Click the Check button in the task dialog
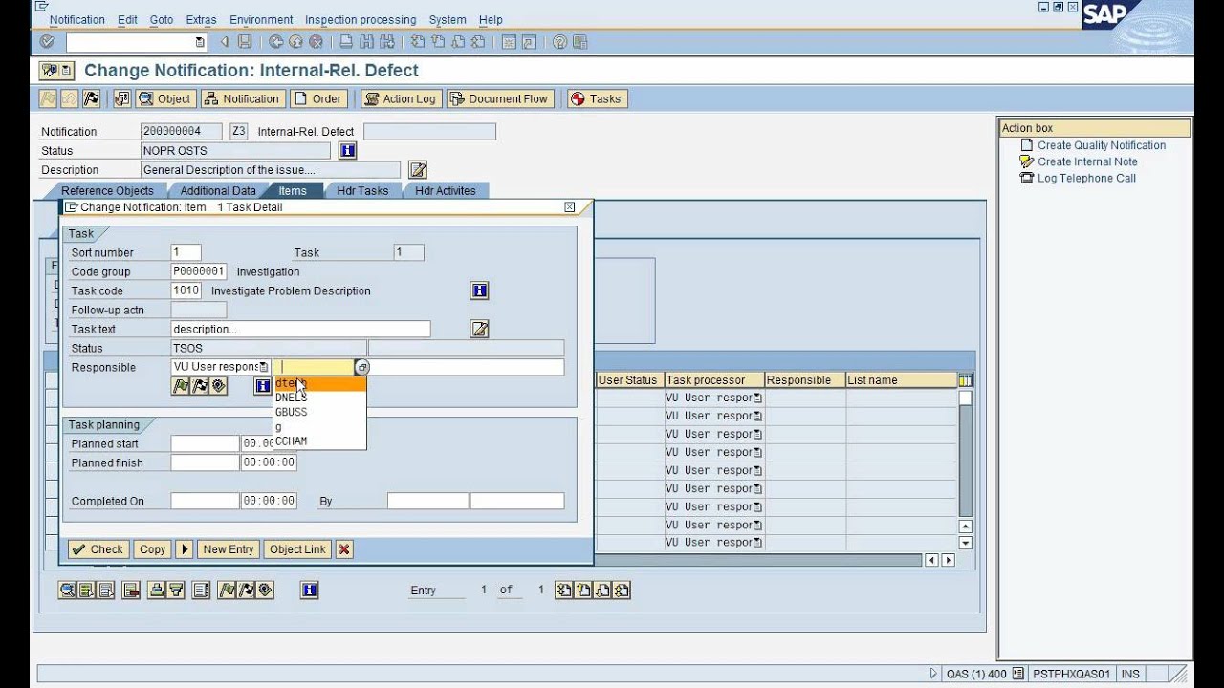The image size is (1224, 688). point(98,549)
